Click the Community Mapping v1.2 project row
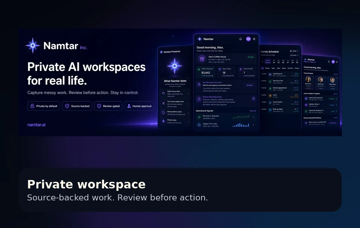Image resolution: width=360 pixels, height=228 pixels. click(321, 111)
